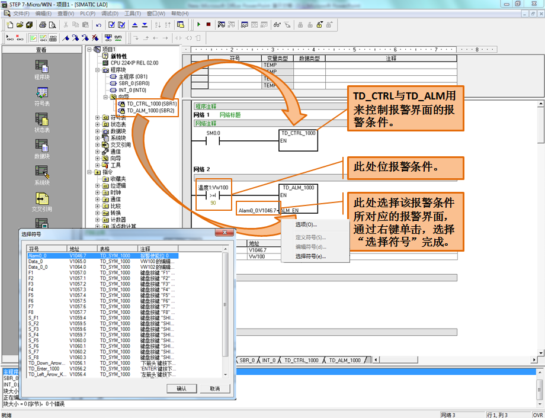Expand the 计数器 instruction folder
Screen dimensions: 545x418
pos(98,220)
